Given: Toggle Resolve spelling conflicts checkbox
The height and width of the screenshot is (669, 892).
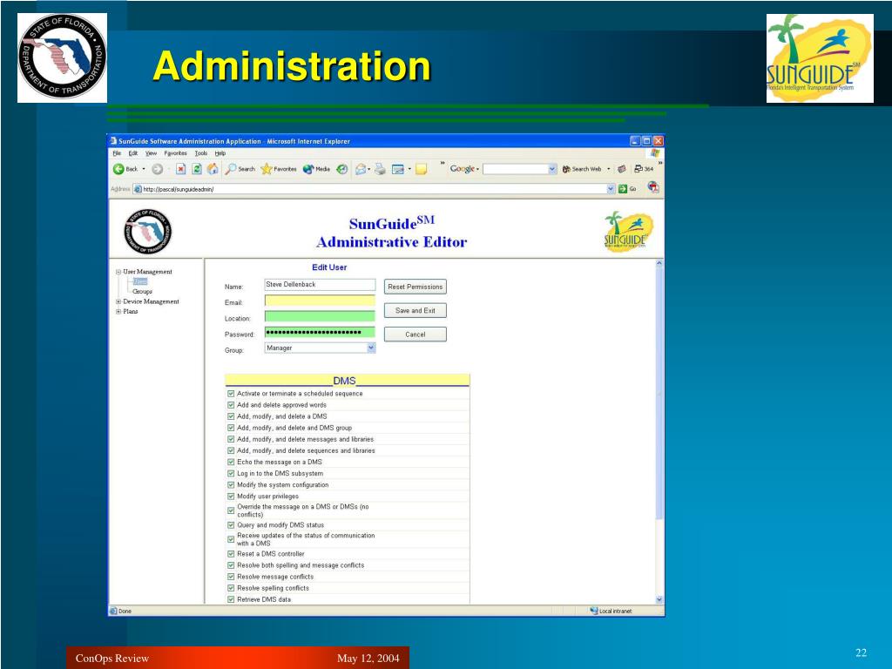Looking at the screenshot, I should (x=231, y=588).
